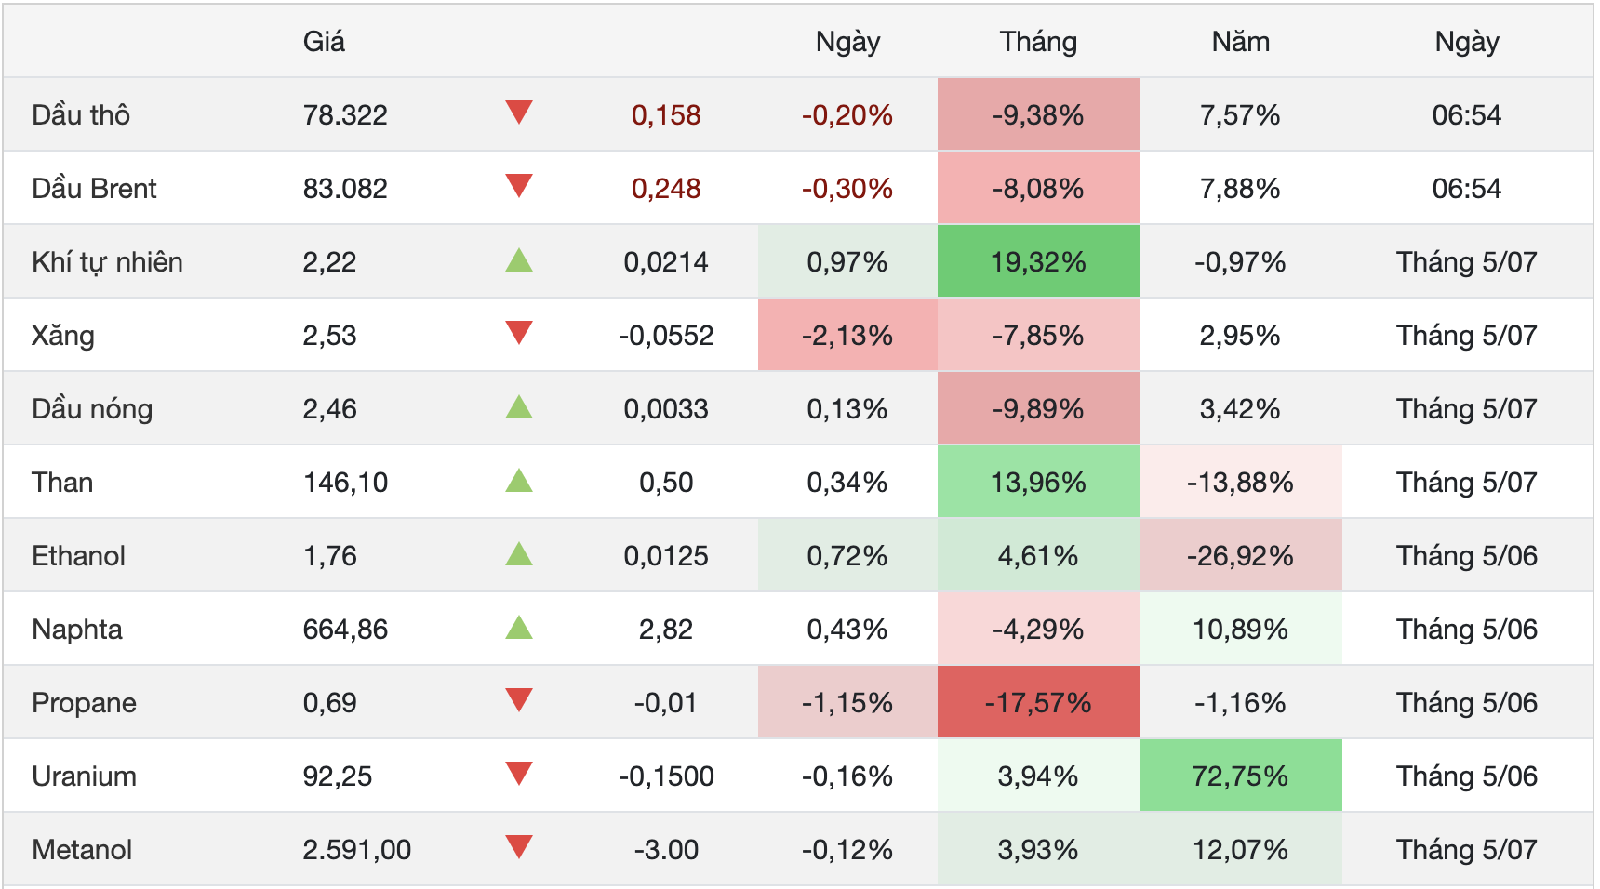The height and width of the screenshot is (889, 1600).
Task: Sort by the Giá column header
Action: [x=324, y=42]
